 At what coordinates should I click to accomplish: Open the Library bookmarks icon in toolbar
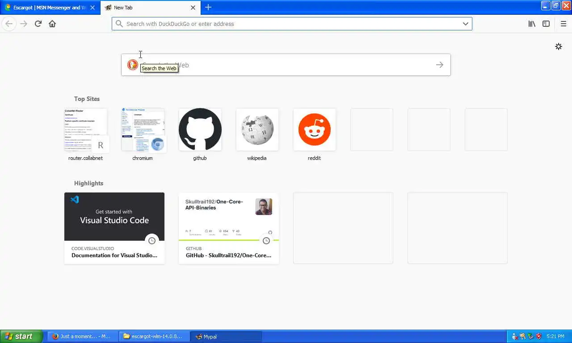point(532,24)
